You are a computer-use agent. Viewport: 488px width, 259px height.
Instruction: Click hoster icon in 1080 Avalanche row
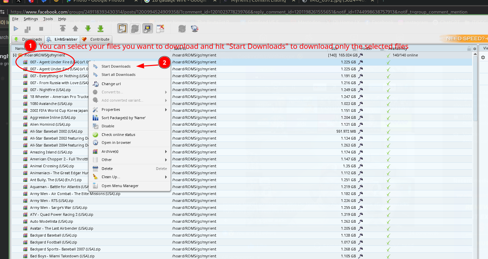click(361, 104)
